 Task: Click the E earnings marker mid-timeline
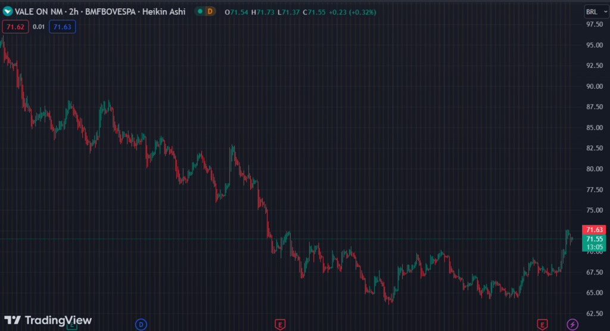(x=280, y=324)
